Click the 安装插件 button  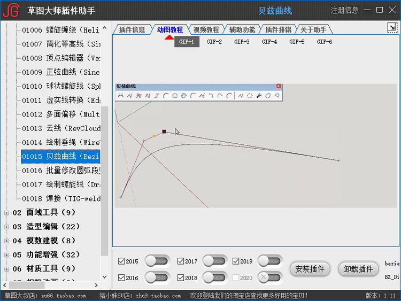310,269
